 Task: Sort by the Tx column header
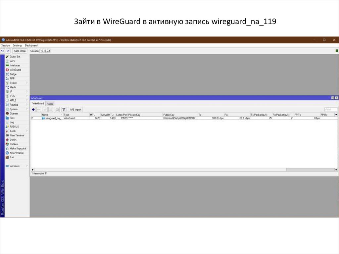(211, 115)
